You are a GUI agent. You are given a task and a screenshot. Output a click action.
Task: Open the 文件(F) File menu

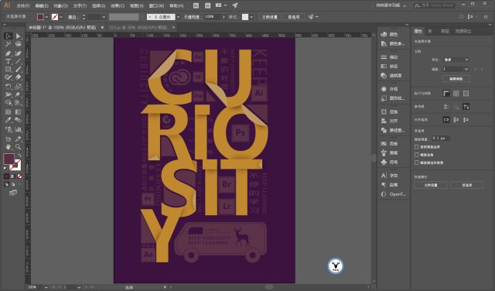pos(22,5)
